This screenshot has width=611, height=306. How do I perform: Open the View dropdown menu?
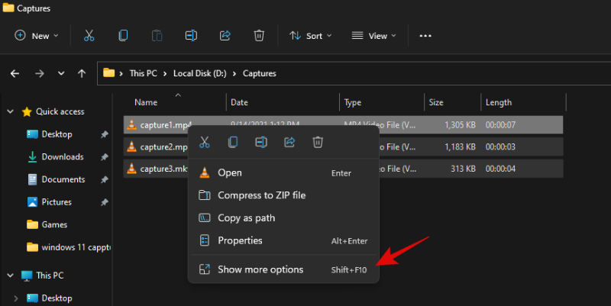coord(373,36)
